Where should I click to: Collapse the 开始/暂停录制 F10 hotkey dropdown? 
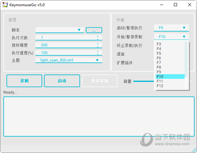[171, 37]
